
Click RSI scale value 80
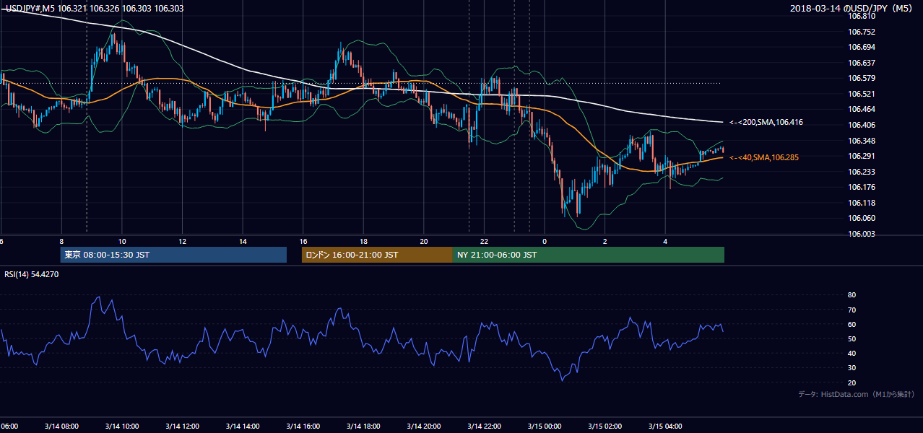click(852, 295)
